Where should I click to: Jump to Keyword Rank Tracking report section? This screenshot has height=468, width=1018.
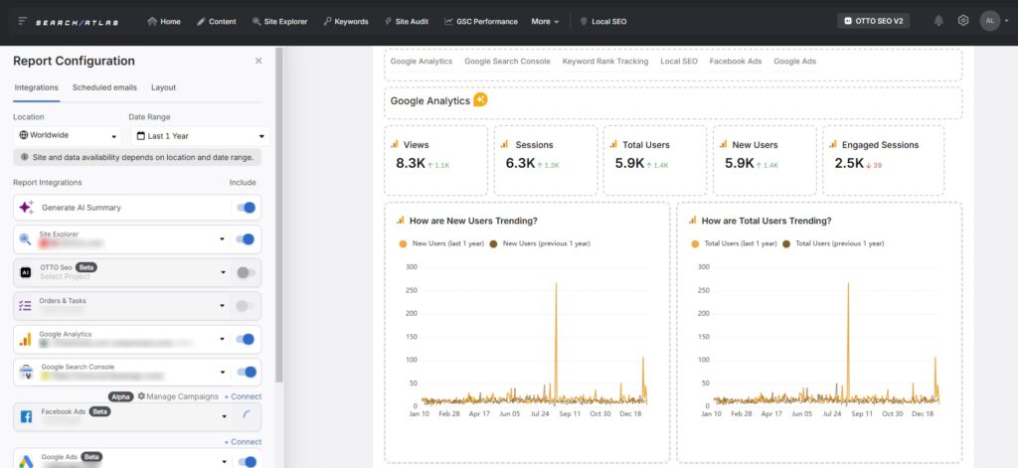(x=605, y=61)
